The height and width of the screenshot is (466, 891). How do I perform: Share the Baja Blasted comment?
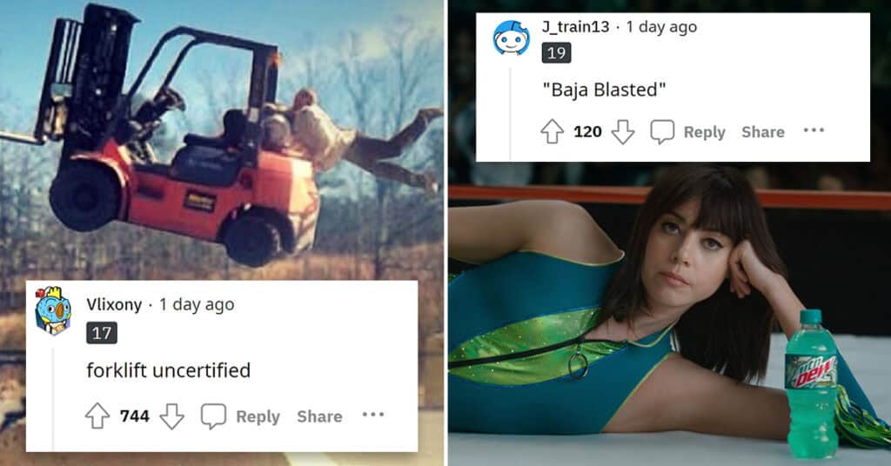(x=763, y=132)
